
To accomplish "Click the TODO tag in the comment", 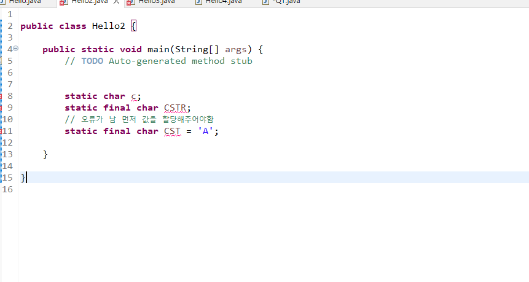I will click(92, 61).
